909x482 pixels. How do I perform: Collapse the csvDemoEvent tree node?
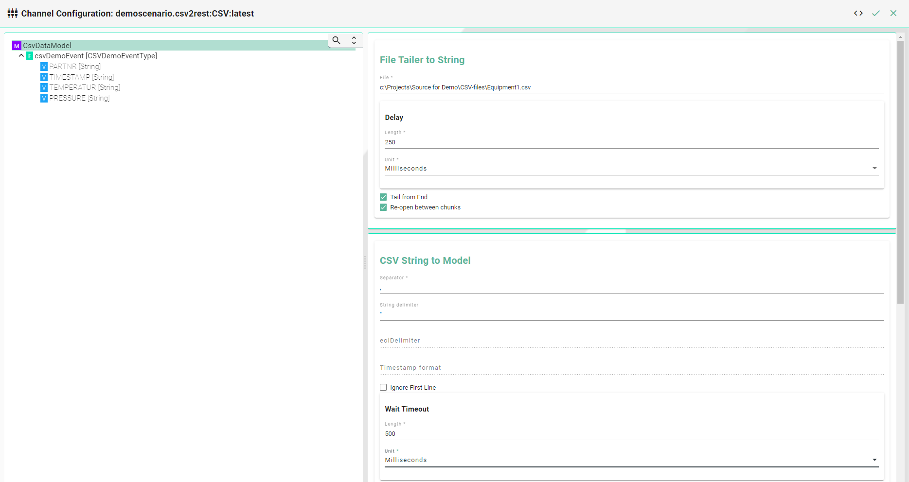(x=21, y=56)
